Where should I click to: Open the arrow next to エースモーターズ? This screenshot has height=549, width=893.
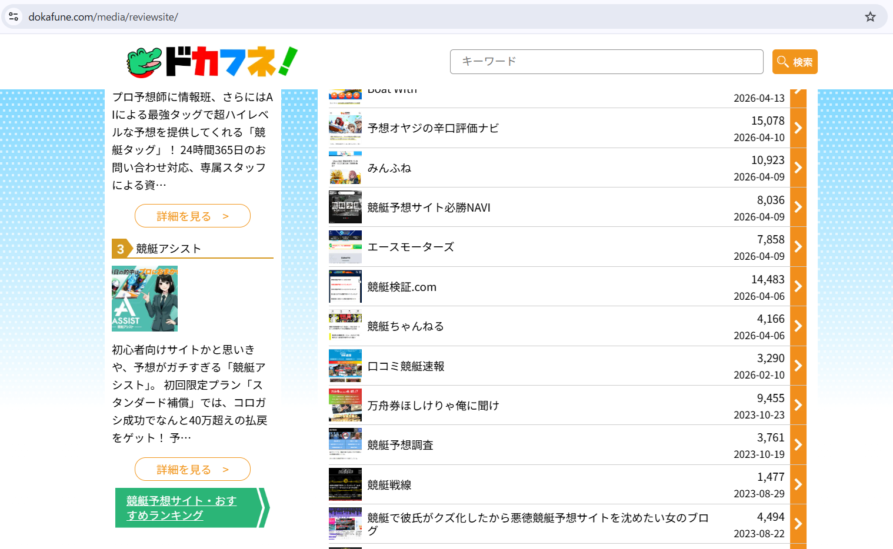point(798,247)
